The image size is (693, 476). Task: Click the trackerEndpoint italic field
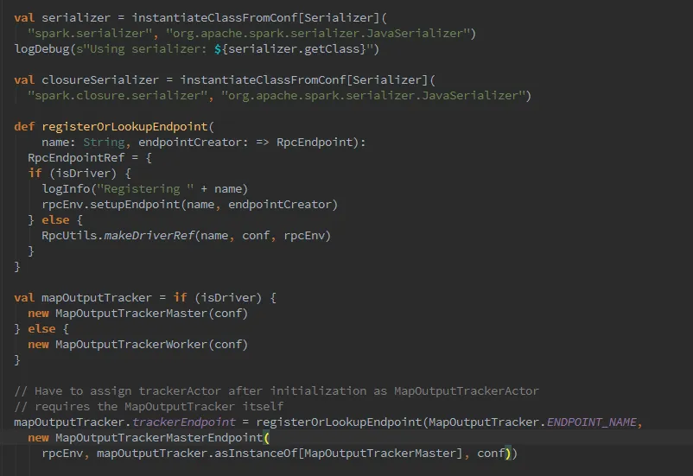(184, 422)
